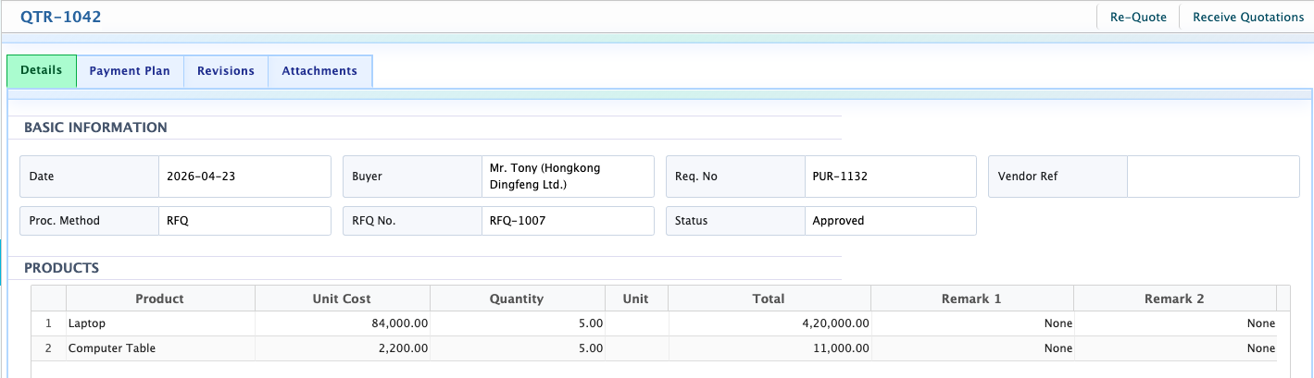Click Remark 1 None in Laptop row
Screen dimensions: 1314x378
[x=1057, y=323]
